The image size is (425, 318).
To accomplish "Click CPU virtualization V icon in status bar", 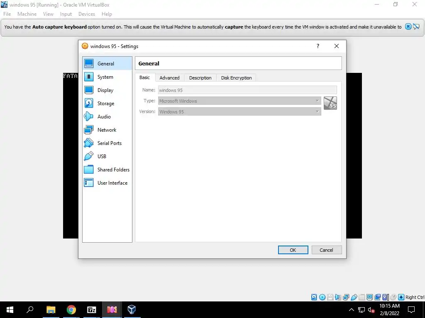I will [385, 297].
